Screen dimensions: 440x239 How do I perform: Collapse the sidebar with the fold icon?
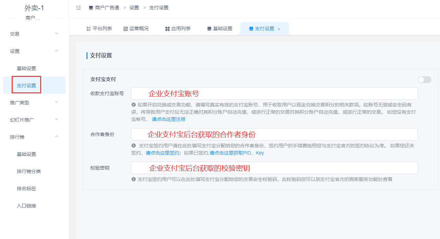pyautogui.click(x=79, y=8)
